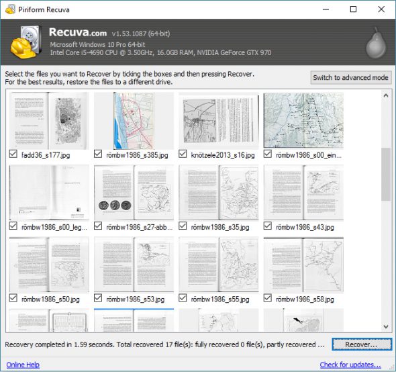Maximize the Recuva window

coord(353,9)
